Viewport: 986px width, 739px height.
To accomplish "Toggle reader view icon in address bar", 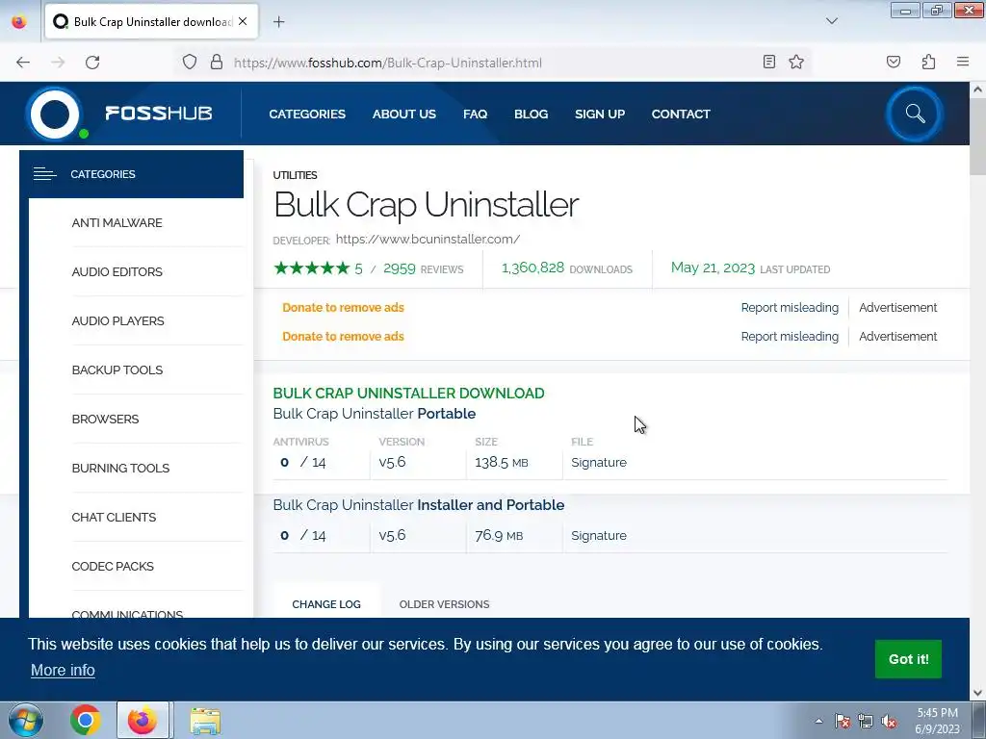I will 769,62.
